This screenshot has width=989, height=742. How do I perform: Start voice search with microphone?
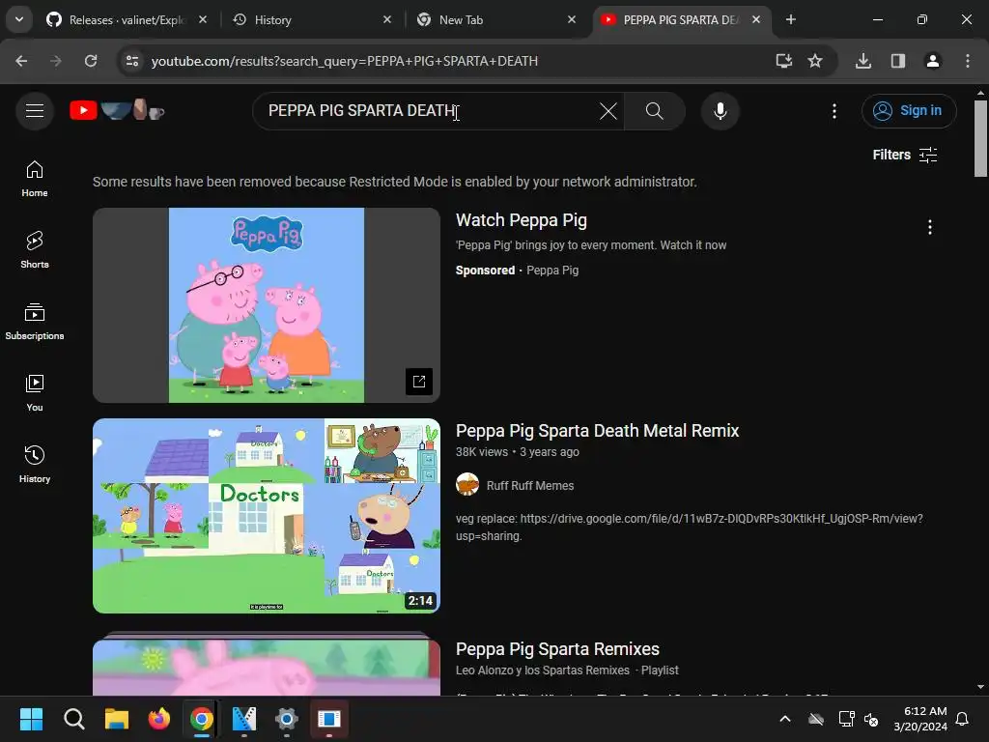(721, 111)
